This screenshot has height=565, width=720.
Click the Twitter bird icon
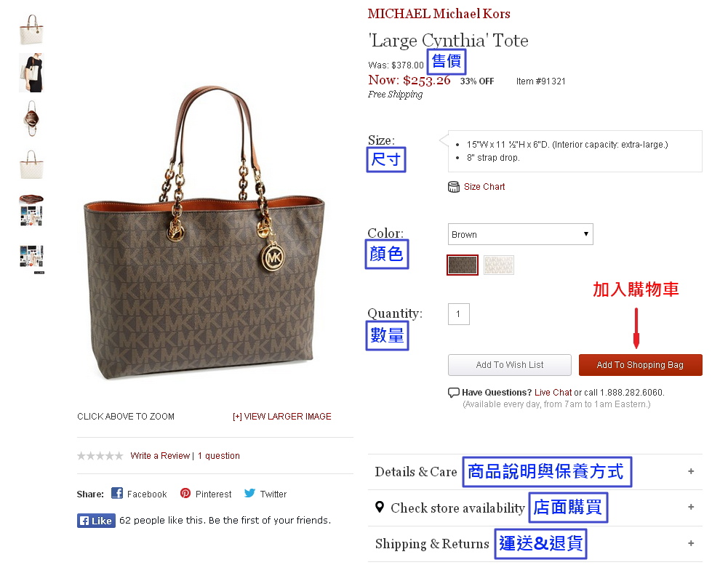coord(249,493)
